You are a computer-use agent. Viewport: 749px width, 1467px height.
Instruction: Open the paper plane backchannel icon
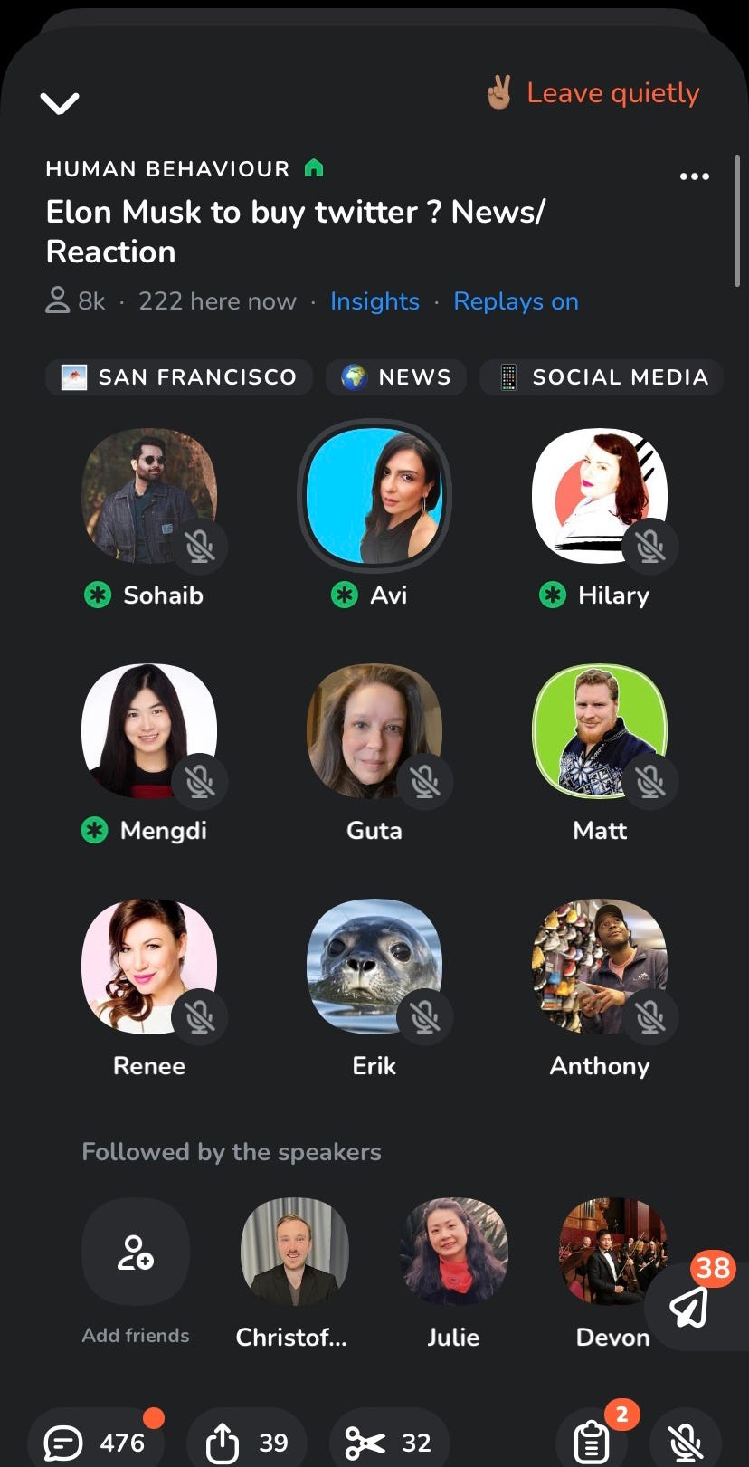[x=691, y=1306]
